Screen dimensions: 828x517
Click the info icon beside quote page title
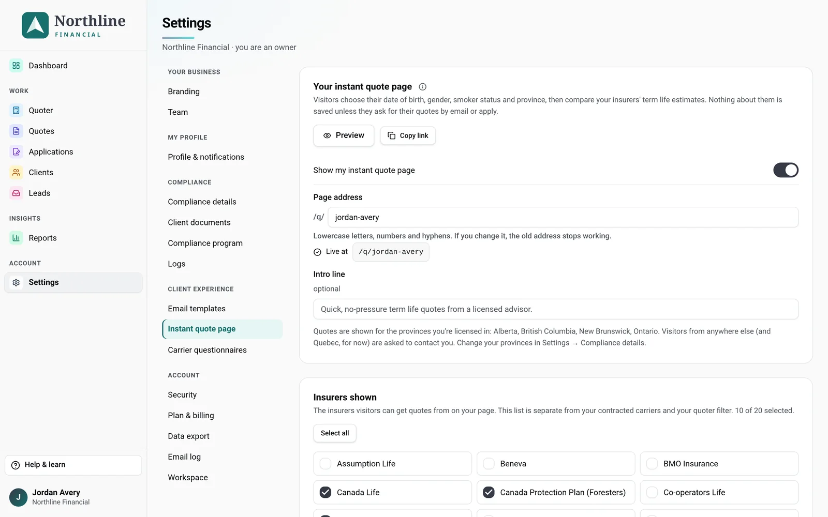click(422, 87)
